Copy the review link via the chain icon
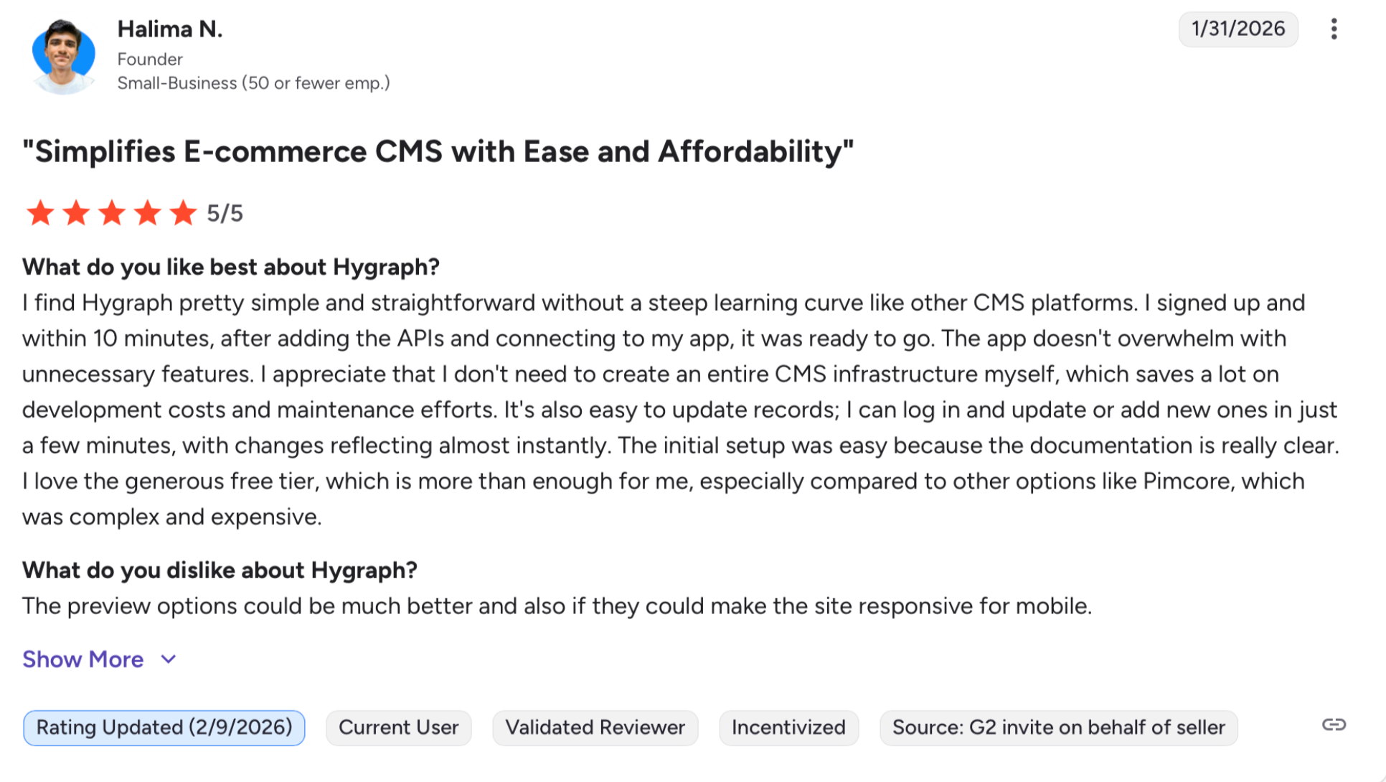1386x782 pixels. [x=1334, y=725]
